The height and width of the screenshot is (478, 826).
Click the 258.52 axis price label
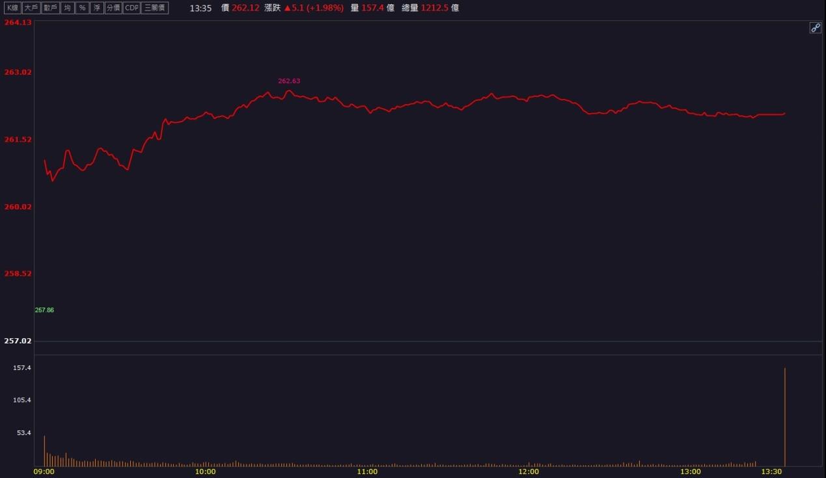pos(18,274)
